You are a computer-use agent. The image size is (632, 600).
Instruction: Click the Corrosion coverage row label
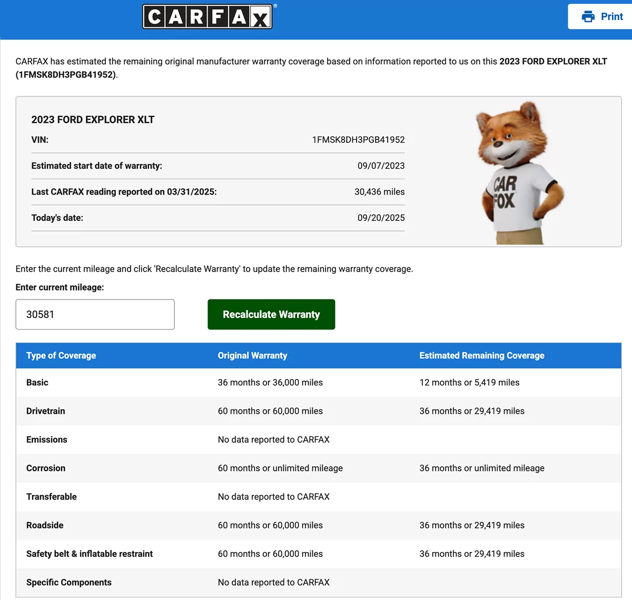click(x=46, y=468)
